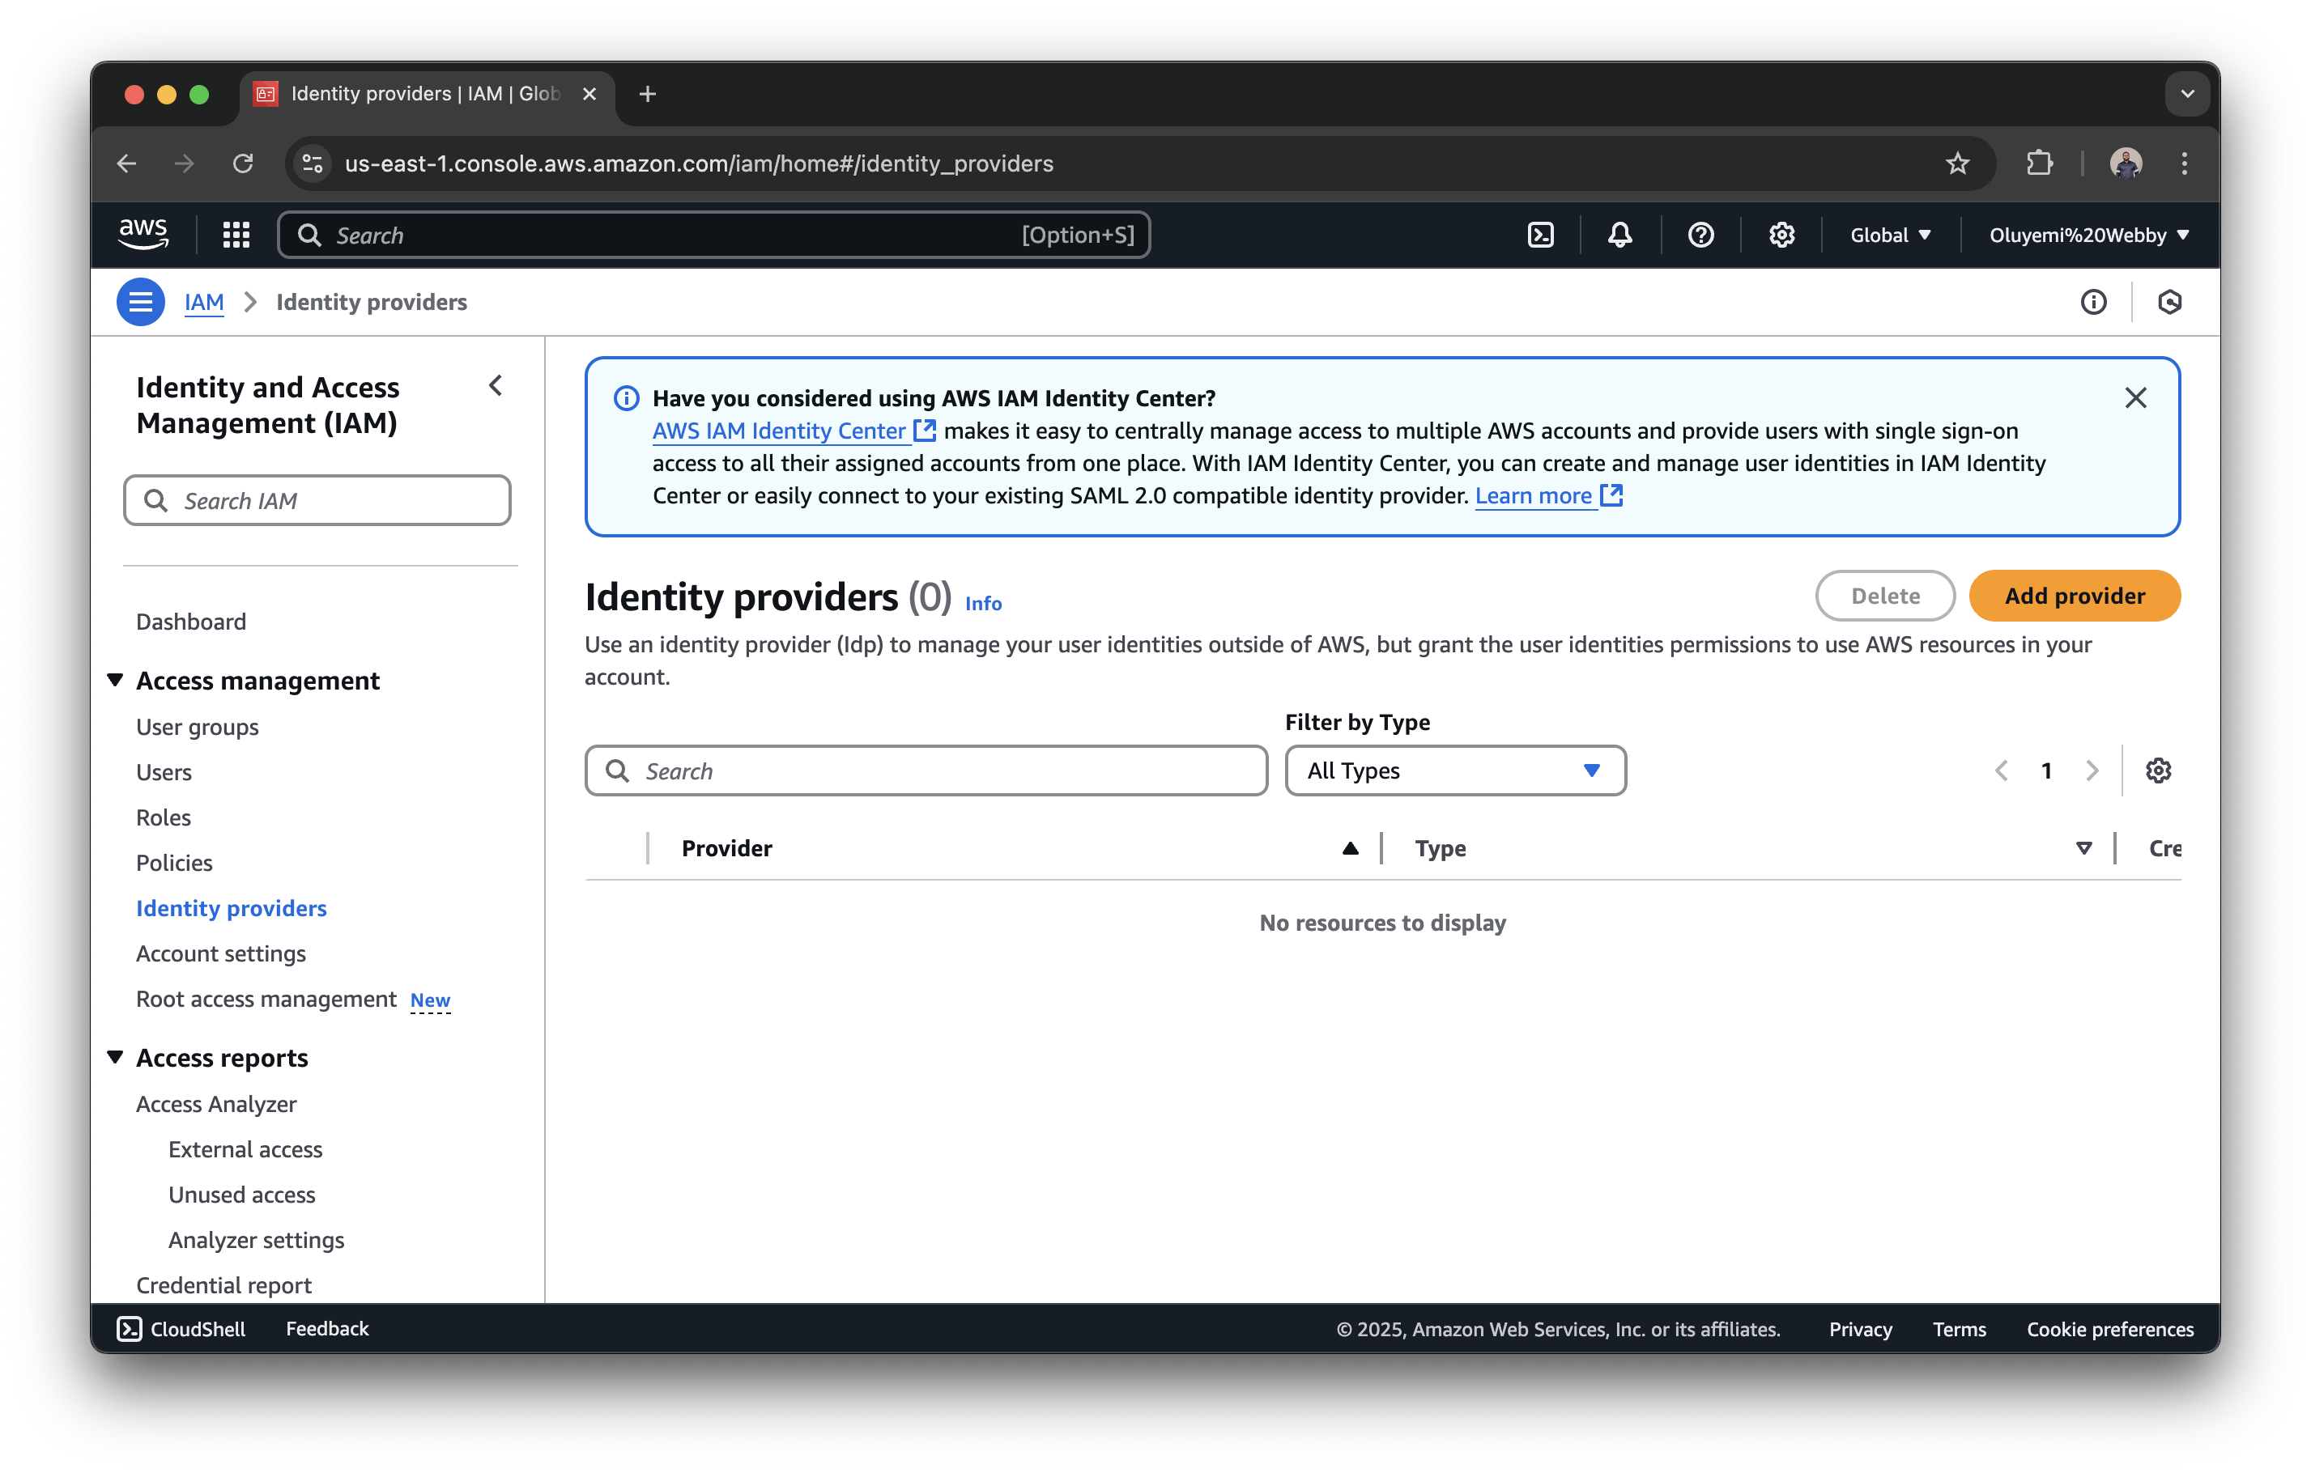Toggle sort order on the Provider column
This screenshot has width=2311, height=1473.
[1349, 847]
